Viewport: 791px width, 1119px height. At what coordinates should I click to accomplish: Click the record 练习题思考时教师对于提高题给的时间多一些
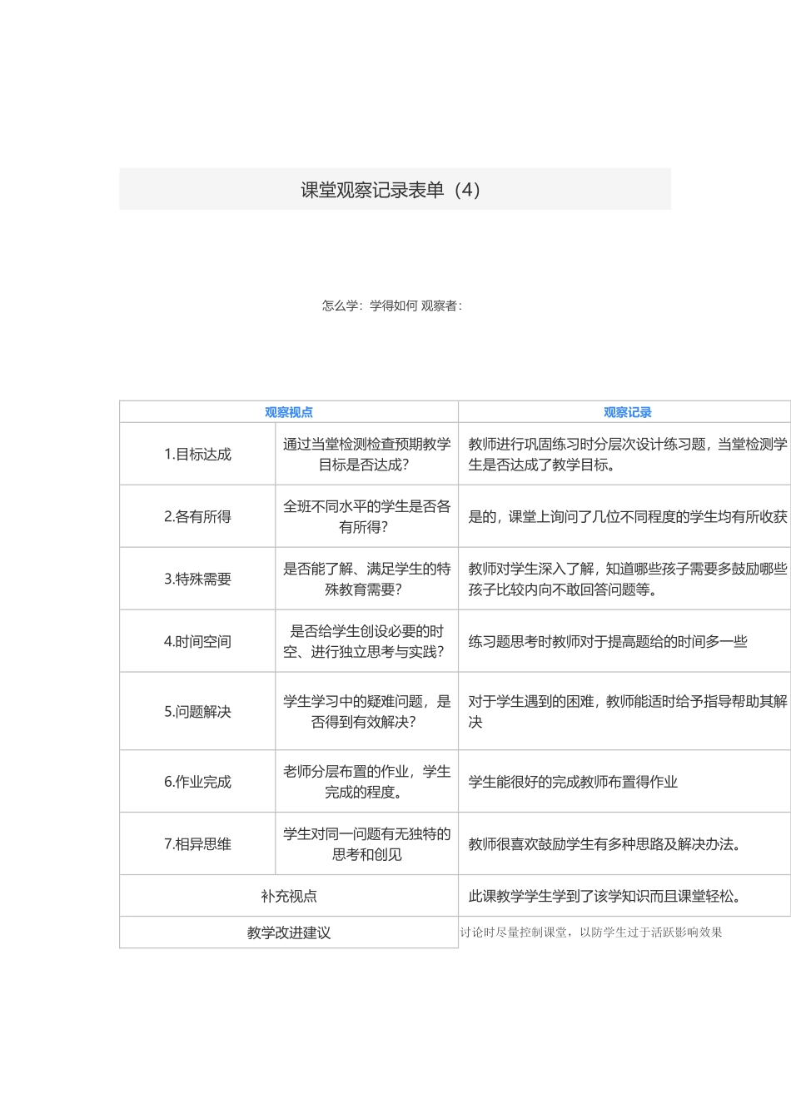pos(608,641)
